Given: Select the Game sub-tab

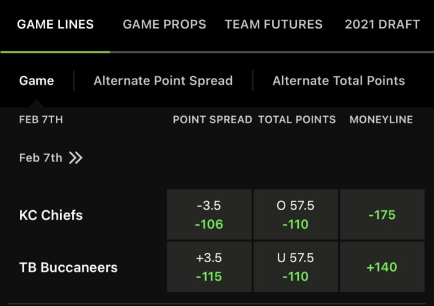Looking at the screenshot, I should click(x=37, y=80).
